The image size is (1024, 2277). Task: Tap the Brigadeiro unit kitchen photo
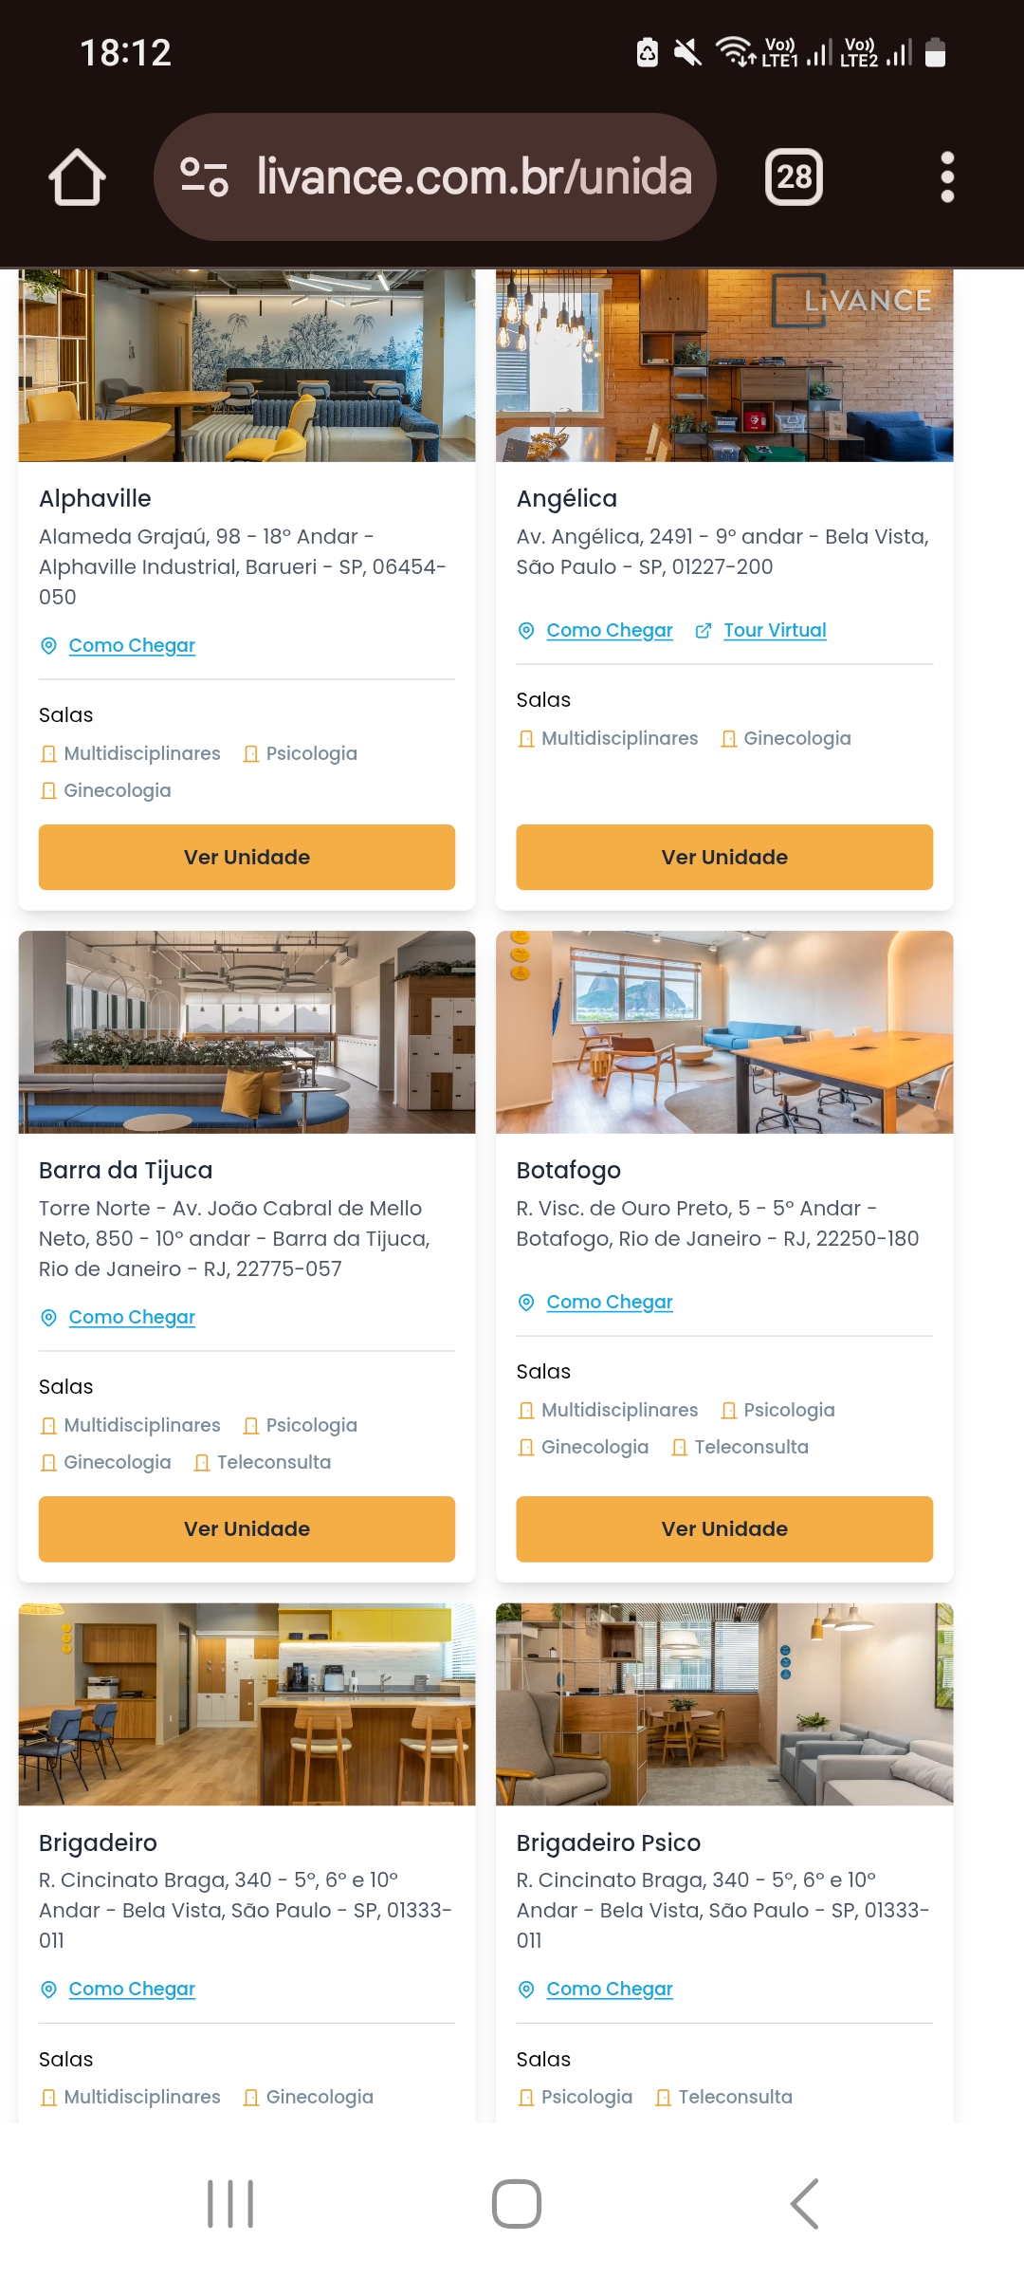click(x=247, y=1704)
